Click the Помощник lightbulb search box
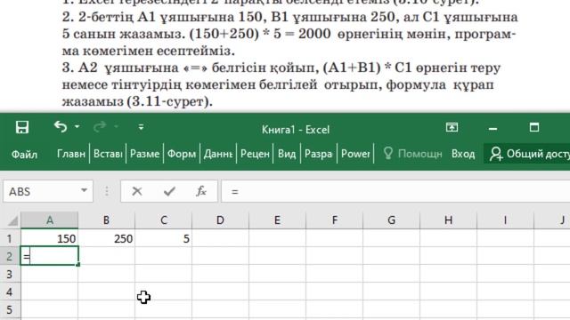The width and height of the screenshot is (570, 320). [x=412, y=154]
